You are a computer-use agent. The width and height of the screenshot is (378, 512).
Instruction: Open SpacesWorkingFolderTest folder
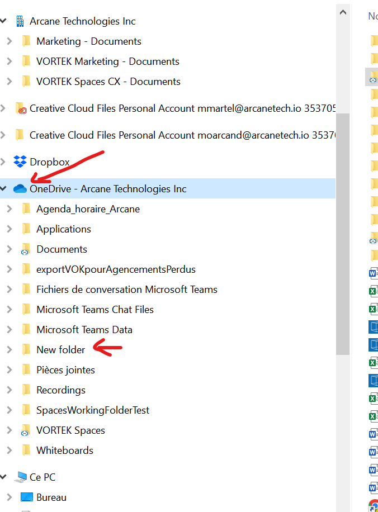[93, 410]
